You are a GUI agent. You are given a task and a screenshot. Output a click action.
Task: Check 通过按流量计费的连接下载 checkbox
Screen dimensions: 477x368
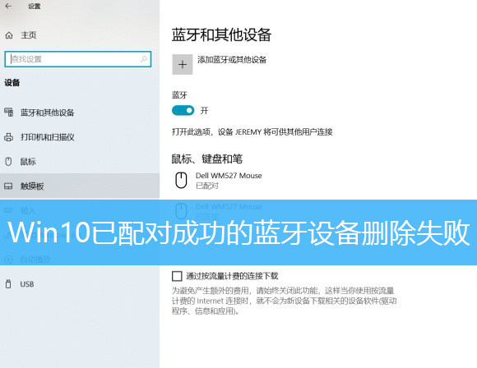tap(177, 276)
